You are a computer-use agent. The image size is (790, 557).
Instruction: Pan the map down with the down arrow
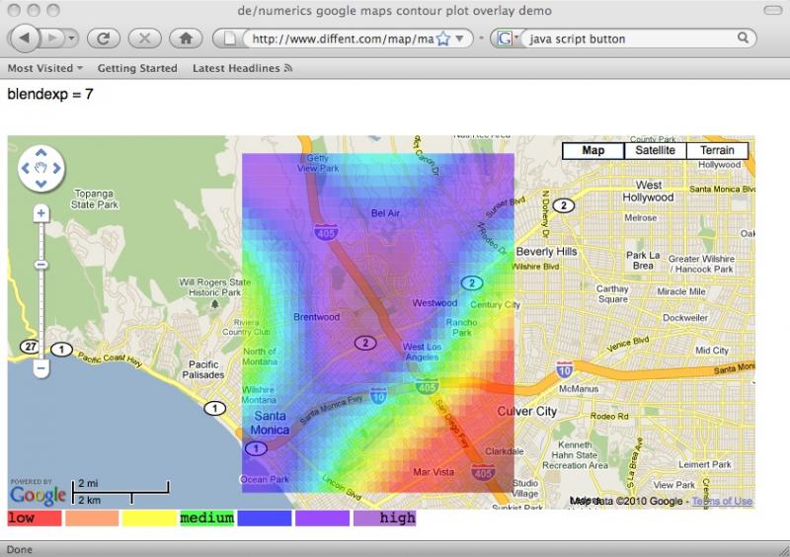40,184
